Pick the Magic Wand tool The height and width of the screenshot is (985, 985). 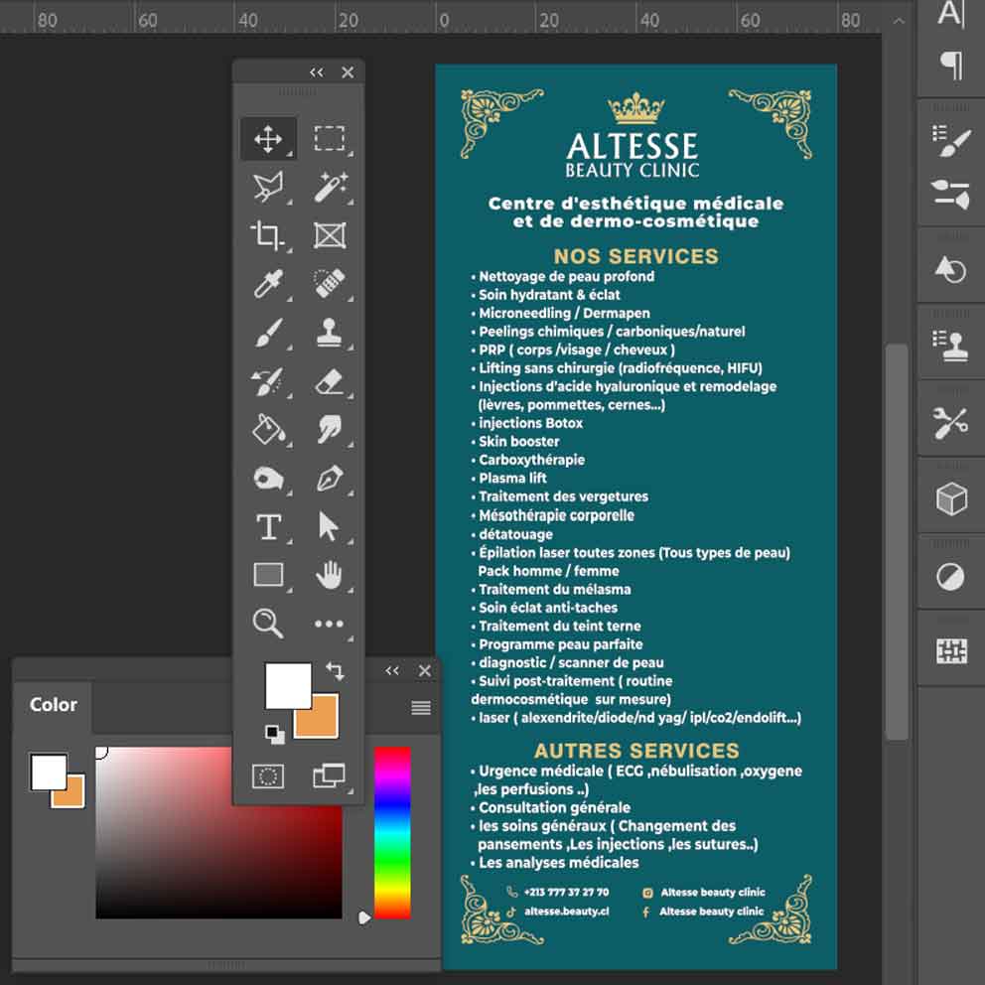click(x=329, y=187)
